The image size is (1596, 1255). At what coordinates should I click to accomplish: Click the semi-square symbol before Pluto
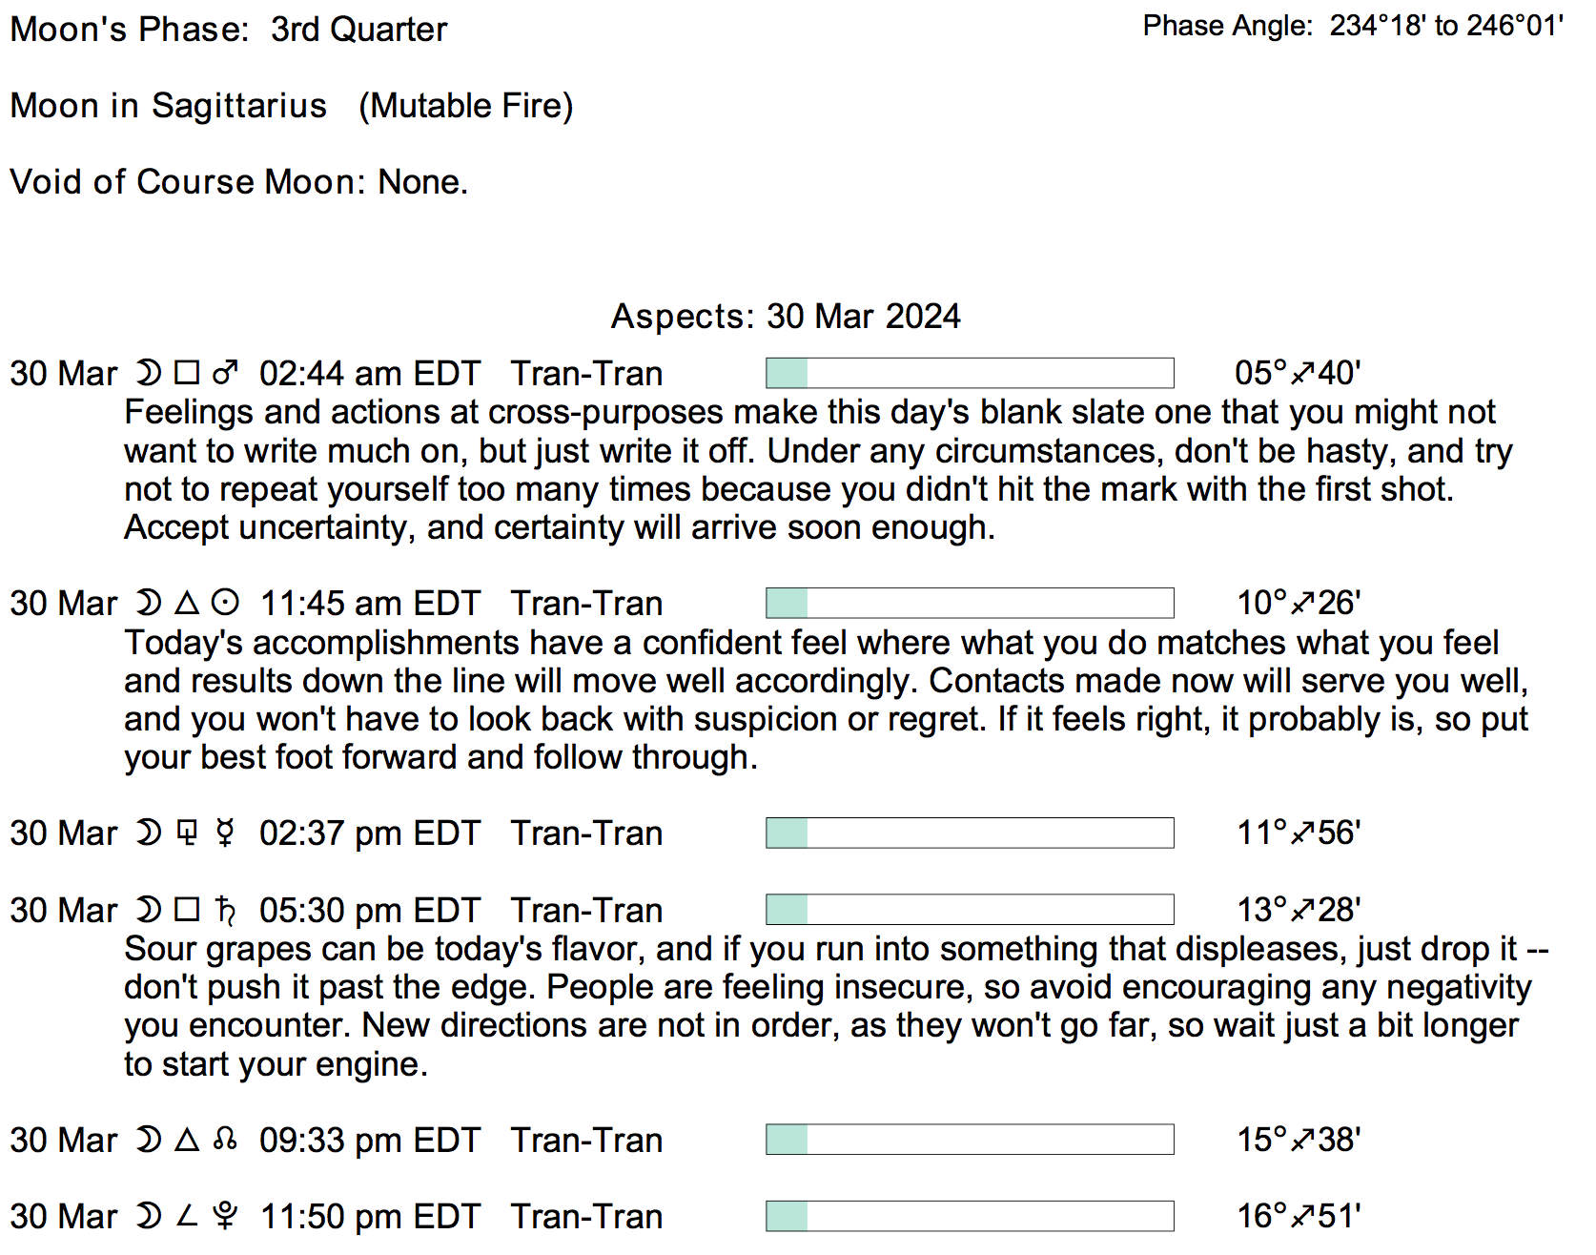(x=188, y=1216)
